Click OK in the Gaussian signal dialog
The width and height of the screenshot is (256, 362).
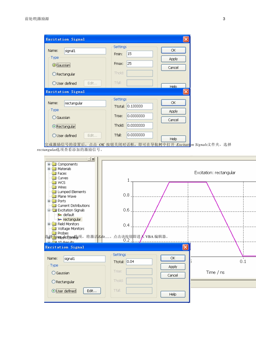point(173,50)
